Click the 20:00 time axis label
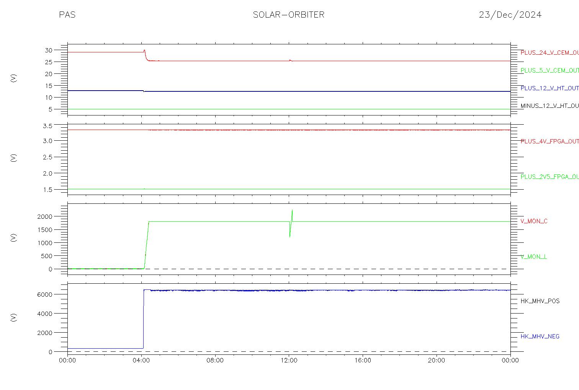This screenshot has height=390, width=579. pos(437,361)
